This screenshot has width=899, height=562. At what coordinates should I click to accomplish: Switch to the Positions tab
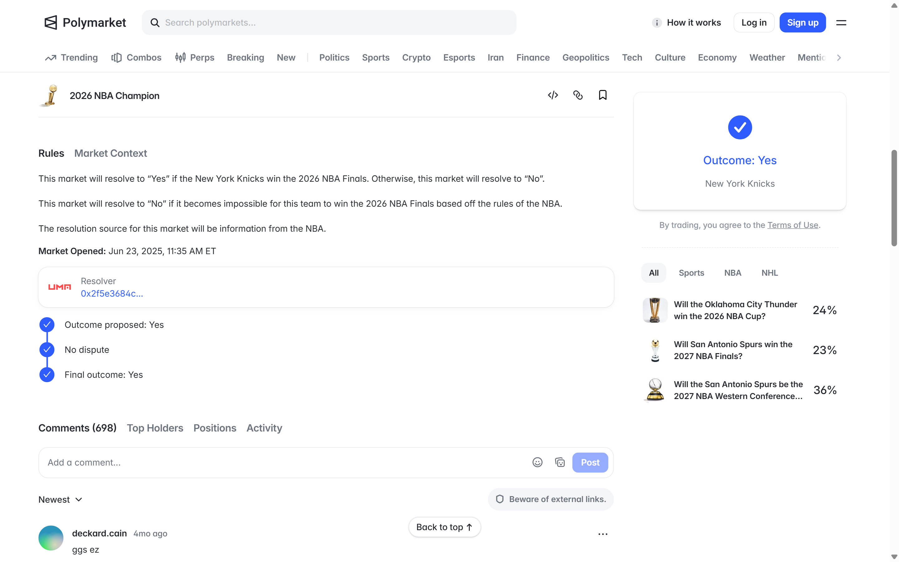215,428
